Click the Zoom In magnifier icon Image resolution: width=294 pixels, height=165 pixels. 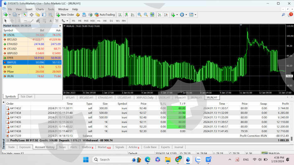[140, 15]
